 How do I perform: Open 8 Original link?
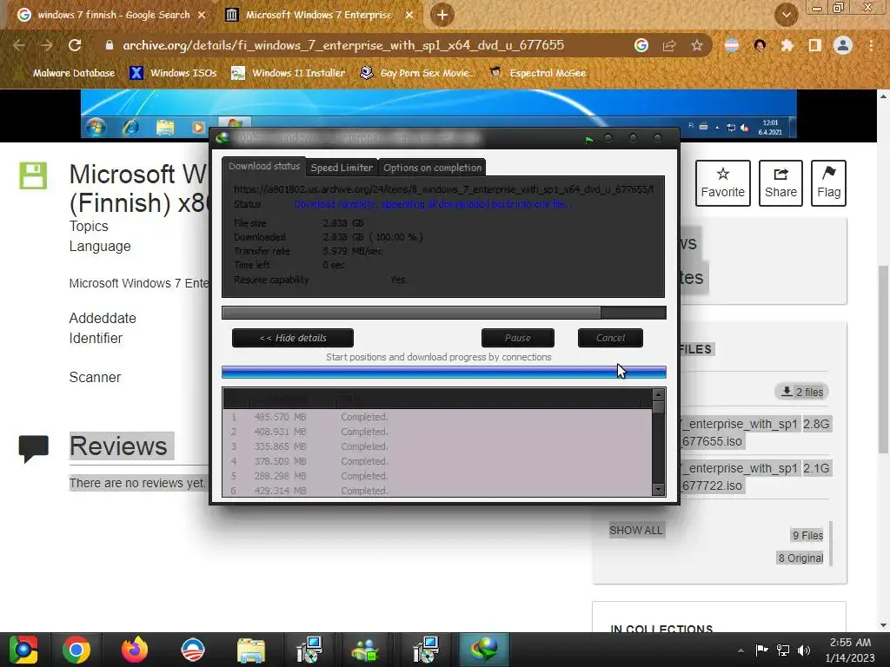800,558
